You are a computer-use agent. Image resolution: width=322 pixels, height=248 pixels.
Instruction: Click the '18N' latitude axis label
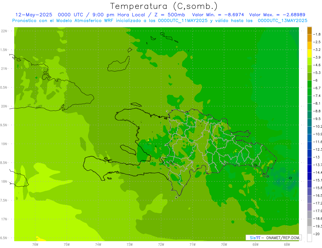click(4, 182)
